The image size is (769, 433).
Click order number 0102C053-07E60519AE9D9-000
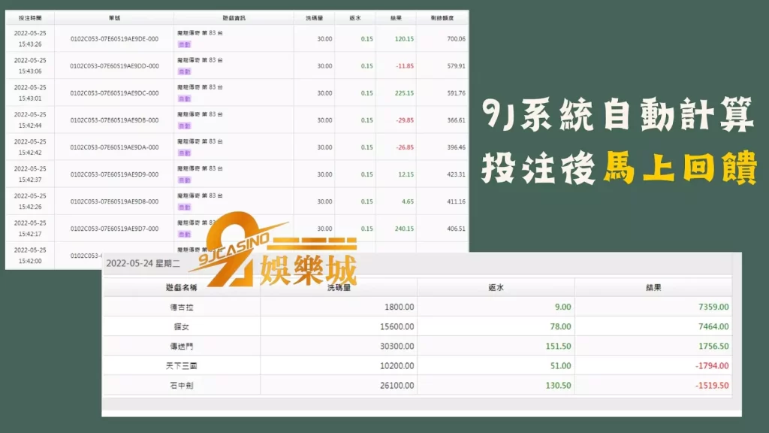[x=114, y=174]
